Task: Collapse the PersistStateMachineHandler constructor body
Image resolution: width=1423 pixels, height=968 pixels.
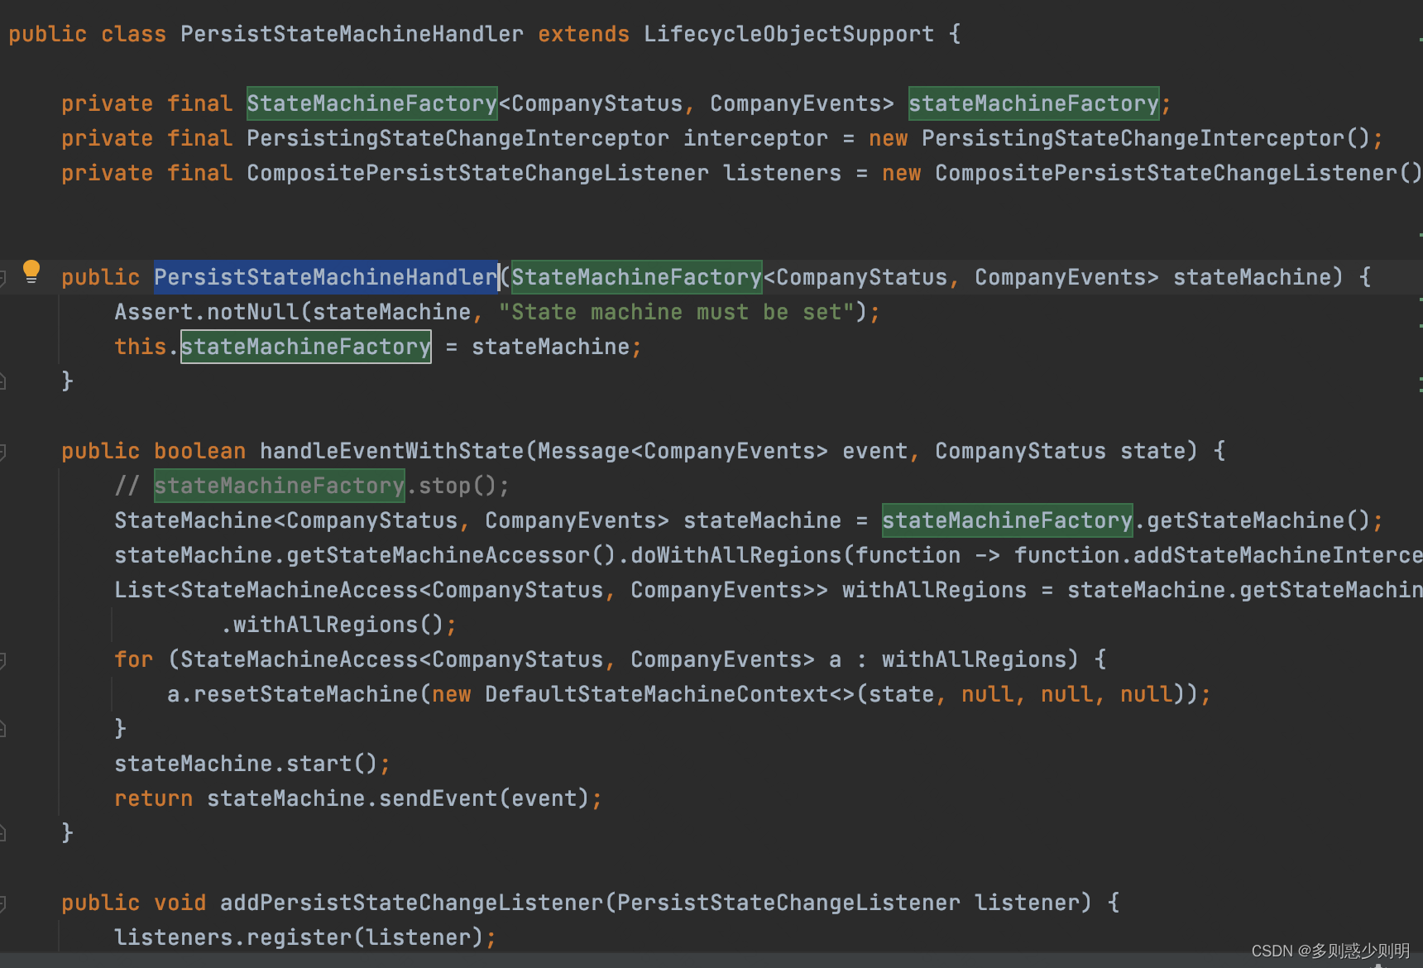Action: pos(4,278)
